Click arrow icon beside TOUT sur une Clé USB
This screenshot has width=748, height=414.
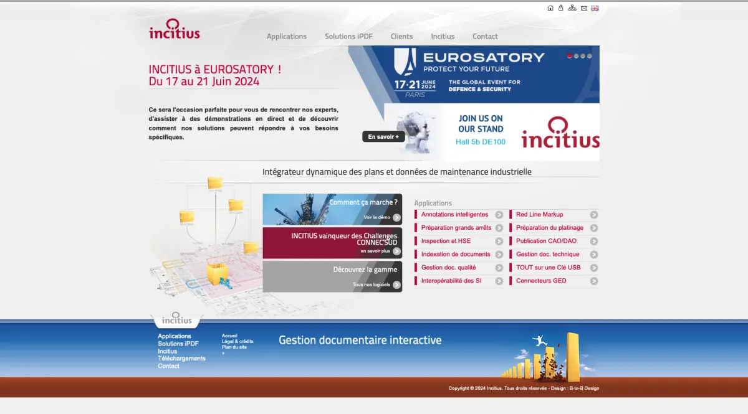pos(594,268)
